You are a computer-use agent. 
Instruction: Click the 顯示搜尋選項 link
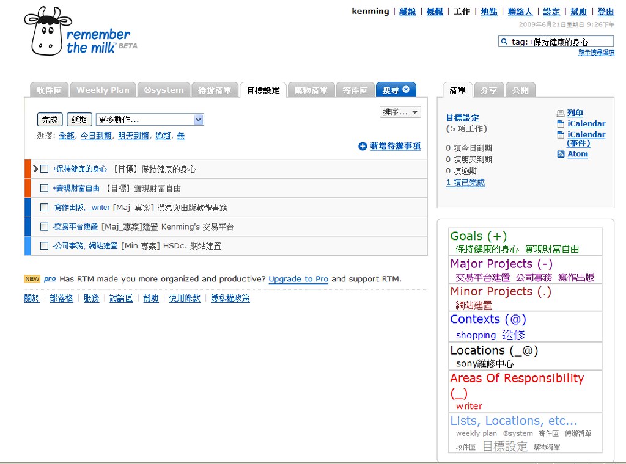[596, 53]
